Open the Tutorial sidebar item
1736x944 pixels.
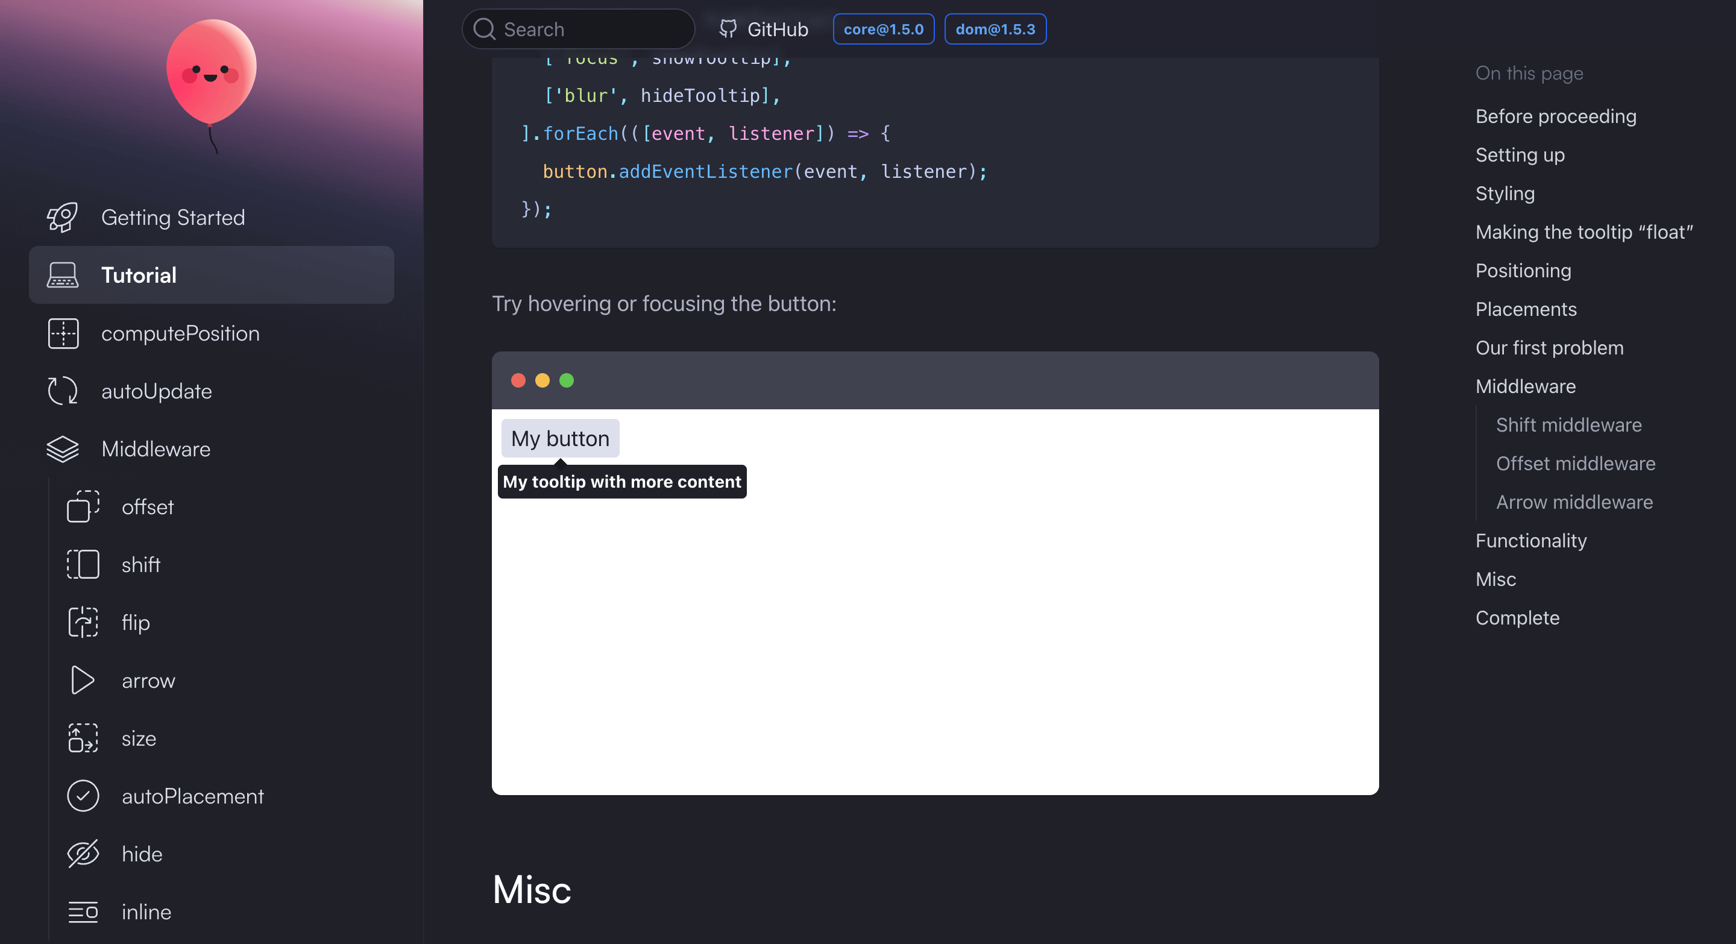tap(211, 275)
